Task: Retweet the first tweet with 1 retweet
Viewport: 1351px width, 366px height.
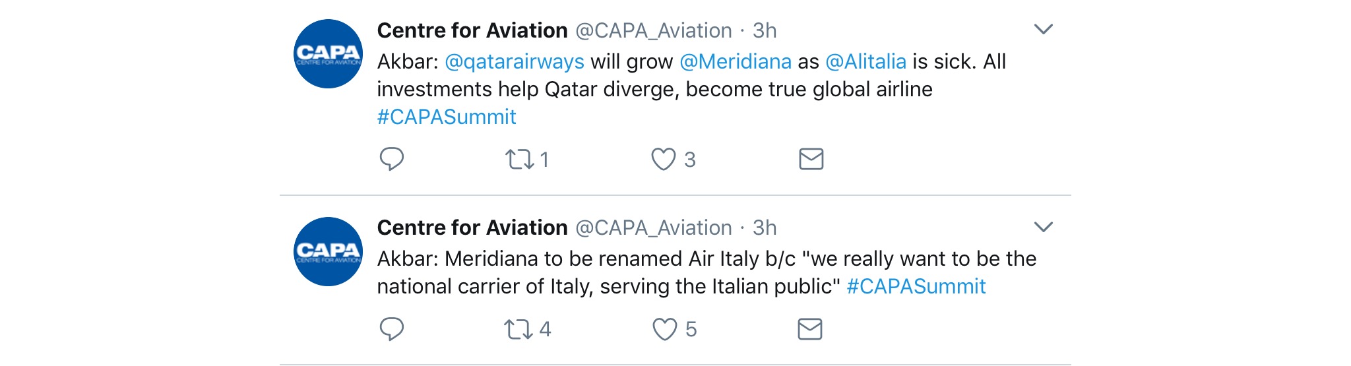Action: click(x=519, y=159)
